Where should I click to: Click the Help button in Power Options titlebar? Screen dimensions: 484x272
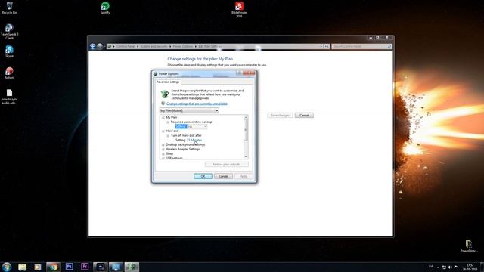coord(239,73)
